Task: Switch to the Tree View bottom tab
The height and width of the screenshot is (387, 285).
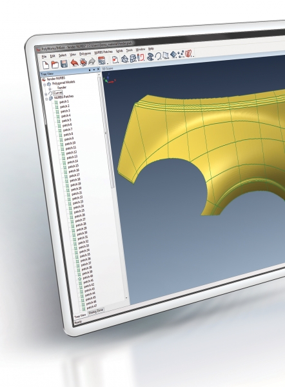Action: click(81, 315)
